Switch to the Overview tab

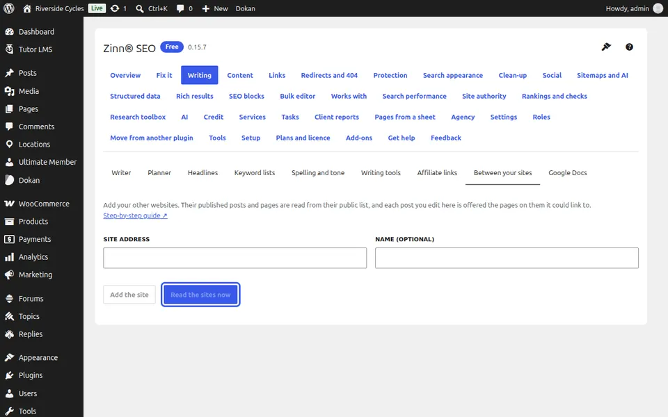click(x=125, y=75)
